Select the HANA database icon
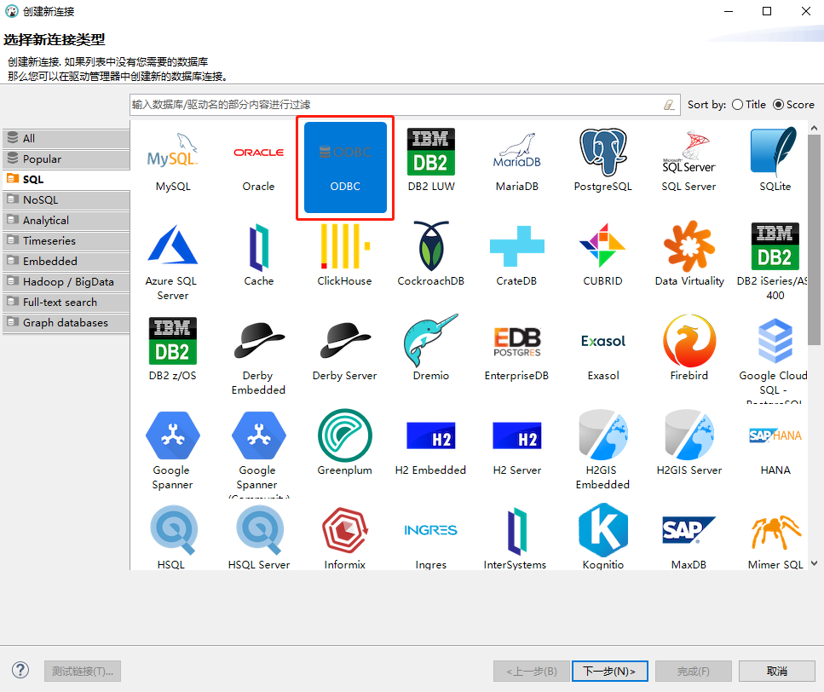This screenshot has width=824, height=692. pos(775,435)
